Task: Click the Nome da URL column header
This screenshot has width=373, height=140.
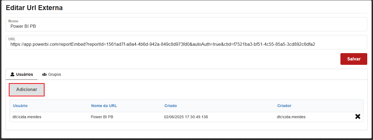Action: (104, 106)
